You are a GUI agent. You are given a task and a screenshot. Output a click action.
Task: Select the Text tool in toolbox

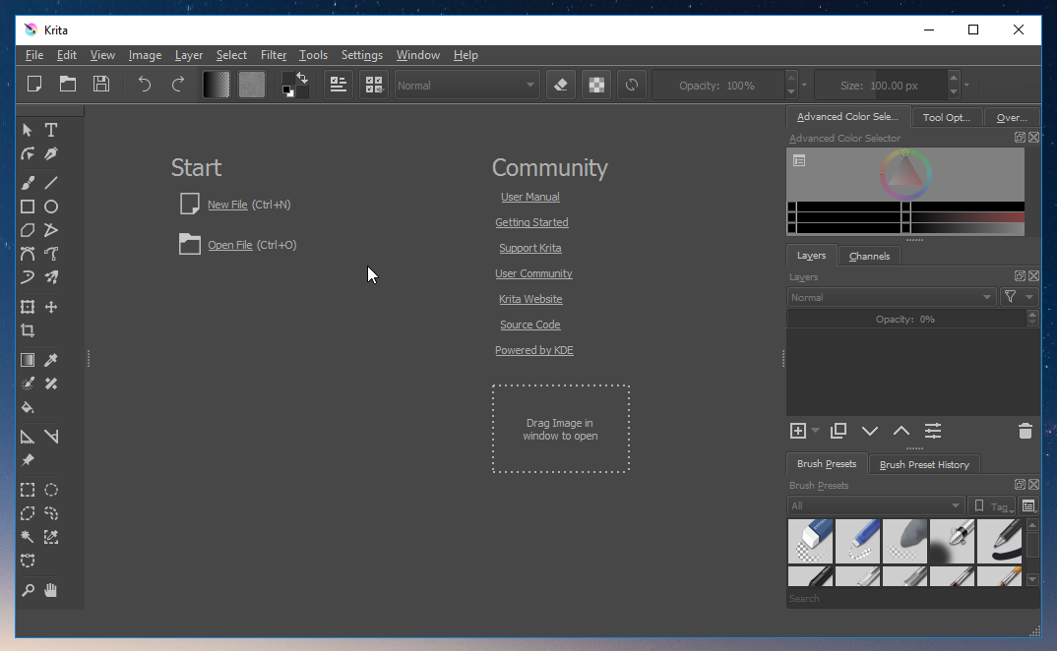click(51, 130)
